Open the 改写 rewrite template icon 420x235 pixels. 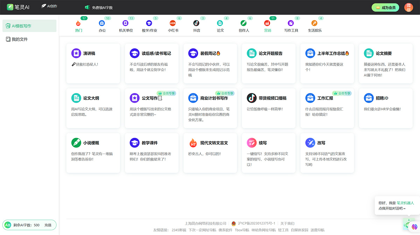click(310, 143)
